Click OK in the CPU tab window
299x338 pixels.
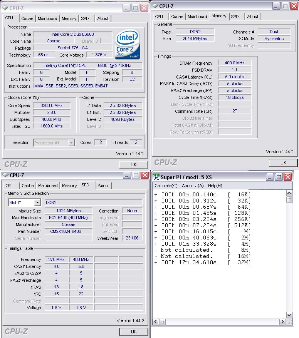[134, 165]
